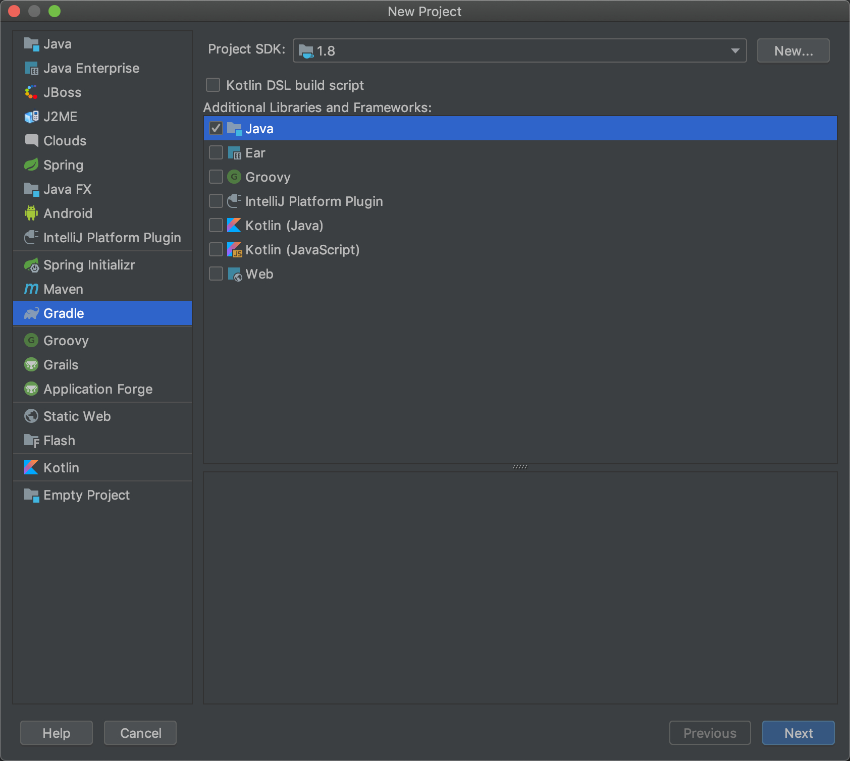850x761 pixels.
Task: Click the JBoss colorful icon
Action: point(31,93)
